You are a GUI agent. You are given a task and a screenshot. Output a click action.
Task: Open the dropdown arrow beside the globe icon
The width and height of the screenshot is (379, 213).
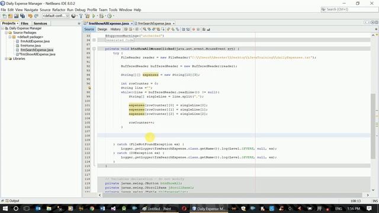77,16
